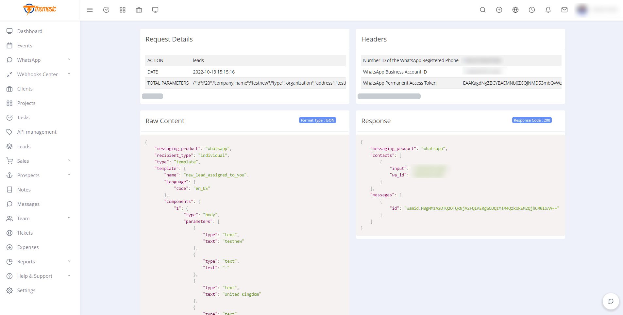
Task: Open the search magnifier icon
Action: click(x=483, y=10)
